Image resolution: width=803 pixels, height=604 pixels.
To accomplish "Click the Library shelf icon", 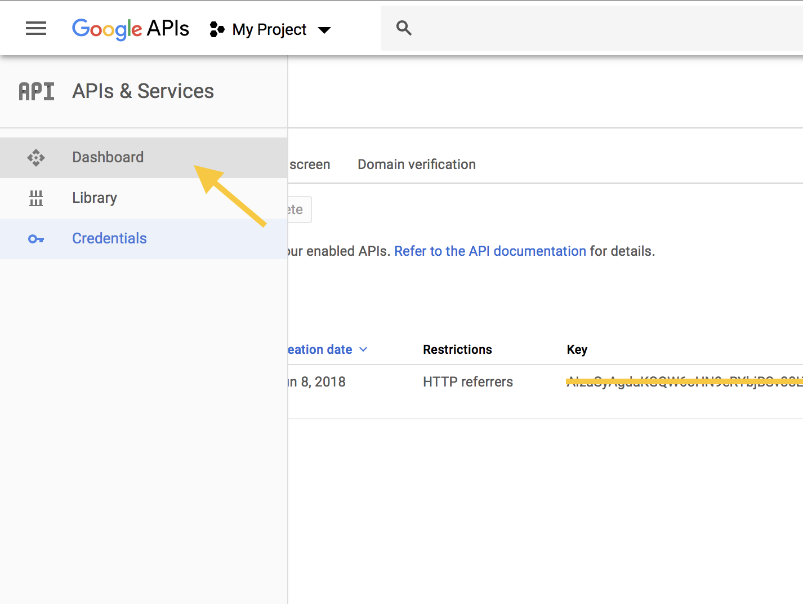I will (36, 198).
